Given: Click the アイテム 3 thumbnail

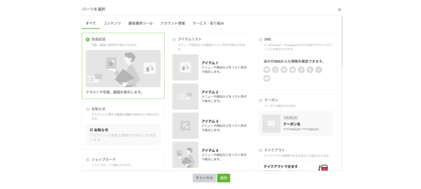Looking at the screenshot, I should tap(186, 126).
